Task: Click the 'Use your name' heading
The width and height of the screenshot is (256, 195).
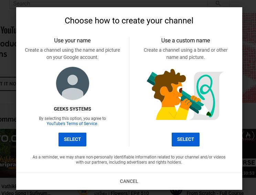Action: 72,40
